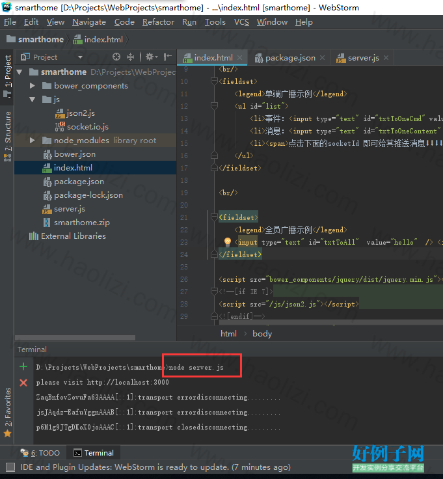Open the Help menu

[304, 22]
